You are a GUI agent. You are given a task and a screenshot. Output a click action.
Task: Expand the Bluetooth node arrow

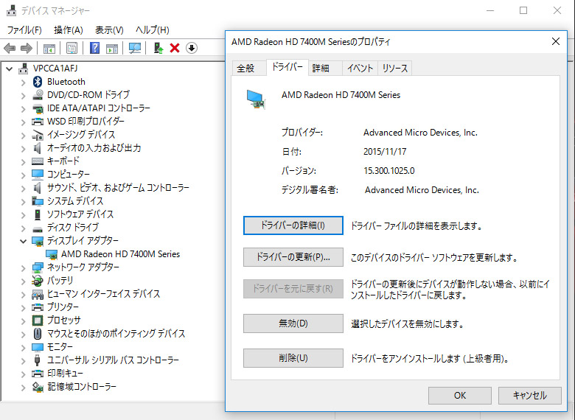[23, 82]
